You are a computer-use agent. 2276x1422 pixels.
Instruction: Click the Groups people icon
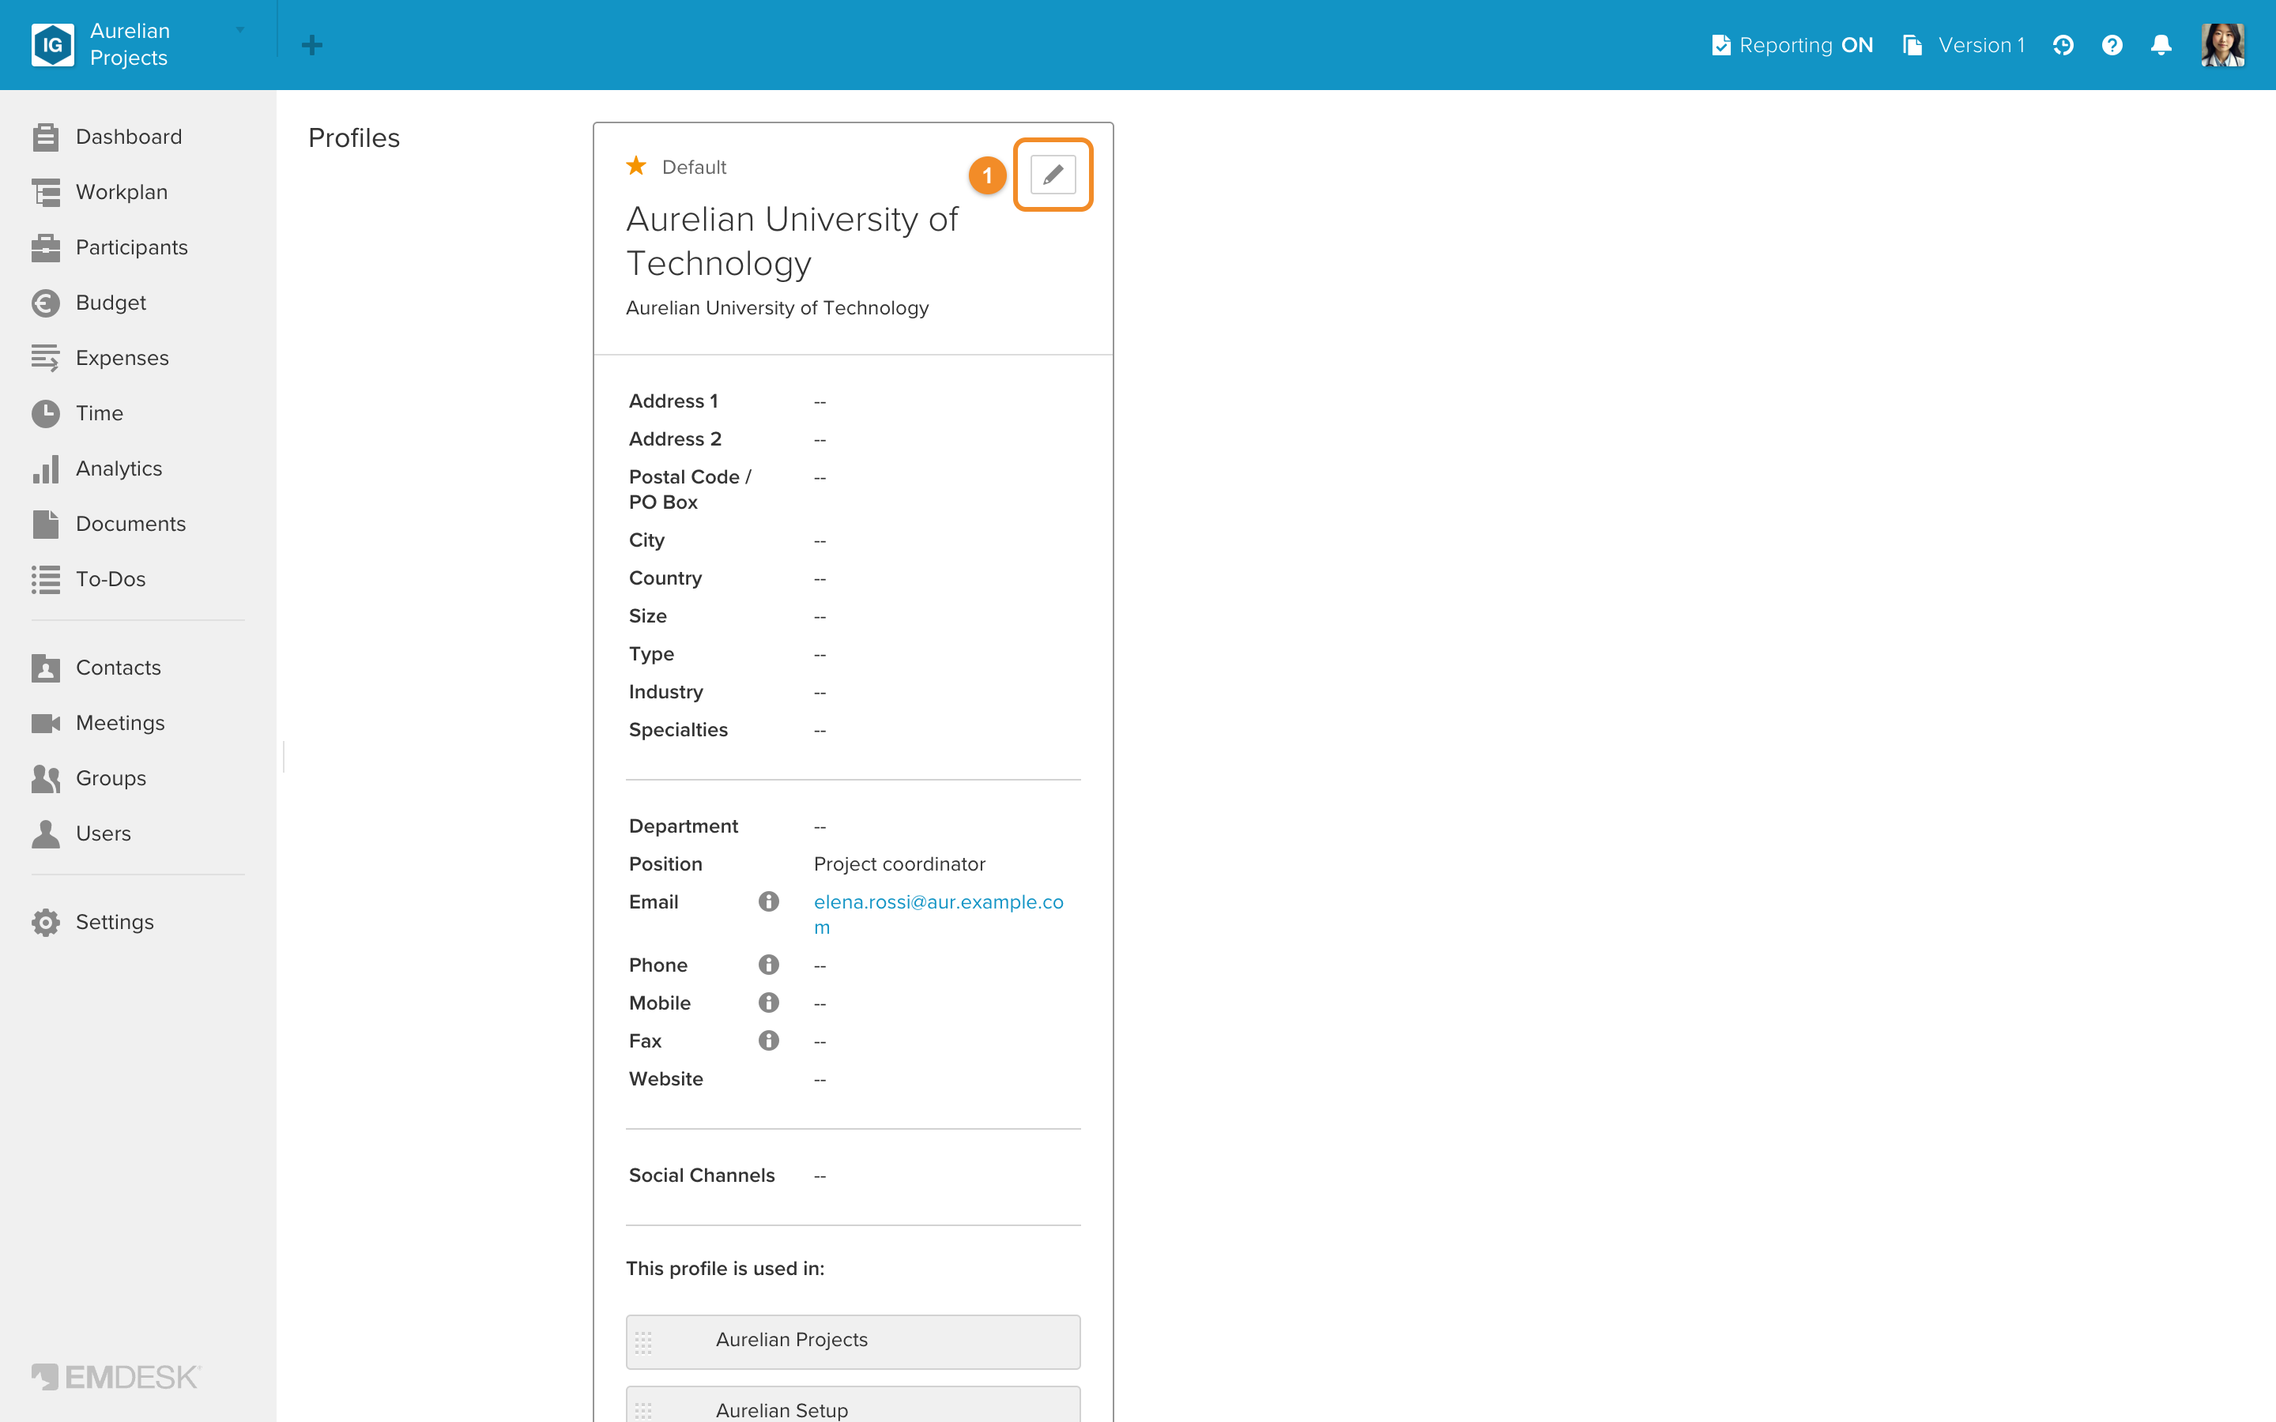[x=45, y=779]
